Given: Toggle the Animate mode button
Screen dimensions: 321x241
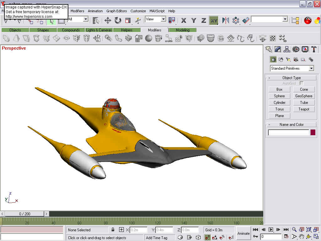Looking at the screenshot, I should [x=243, y=233].
